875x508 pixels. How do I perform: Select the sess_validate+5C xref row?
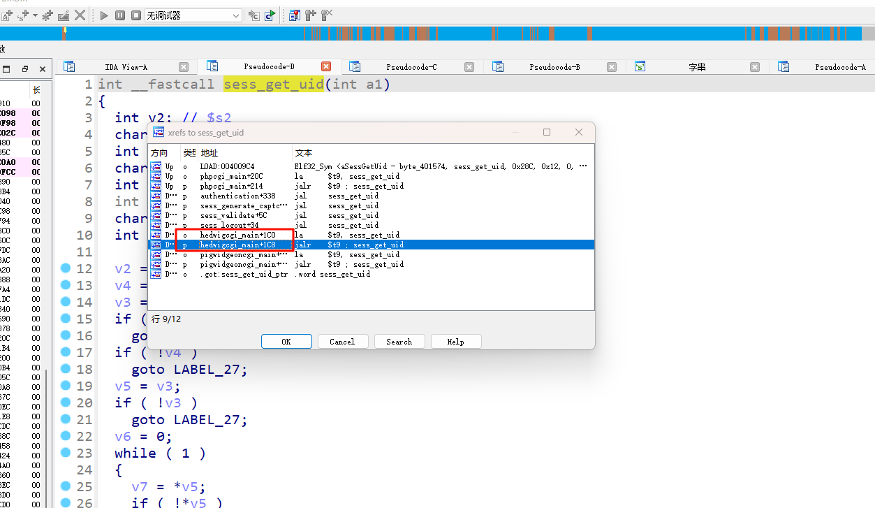click(x=371, y=215)
